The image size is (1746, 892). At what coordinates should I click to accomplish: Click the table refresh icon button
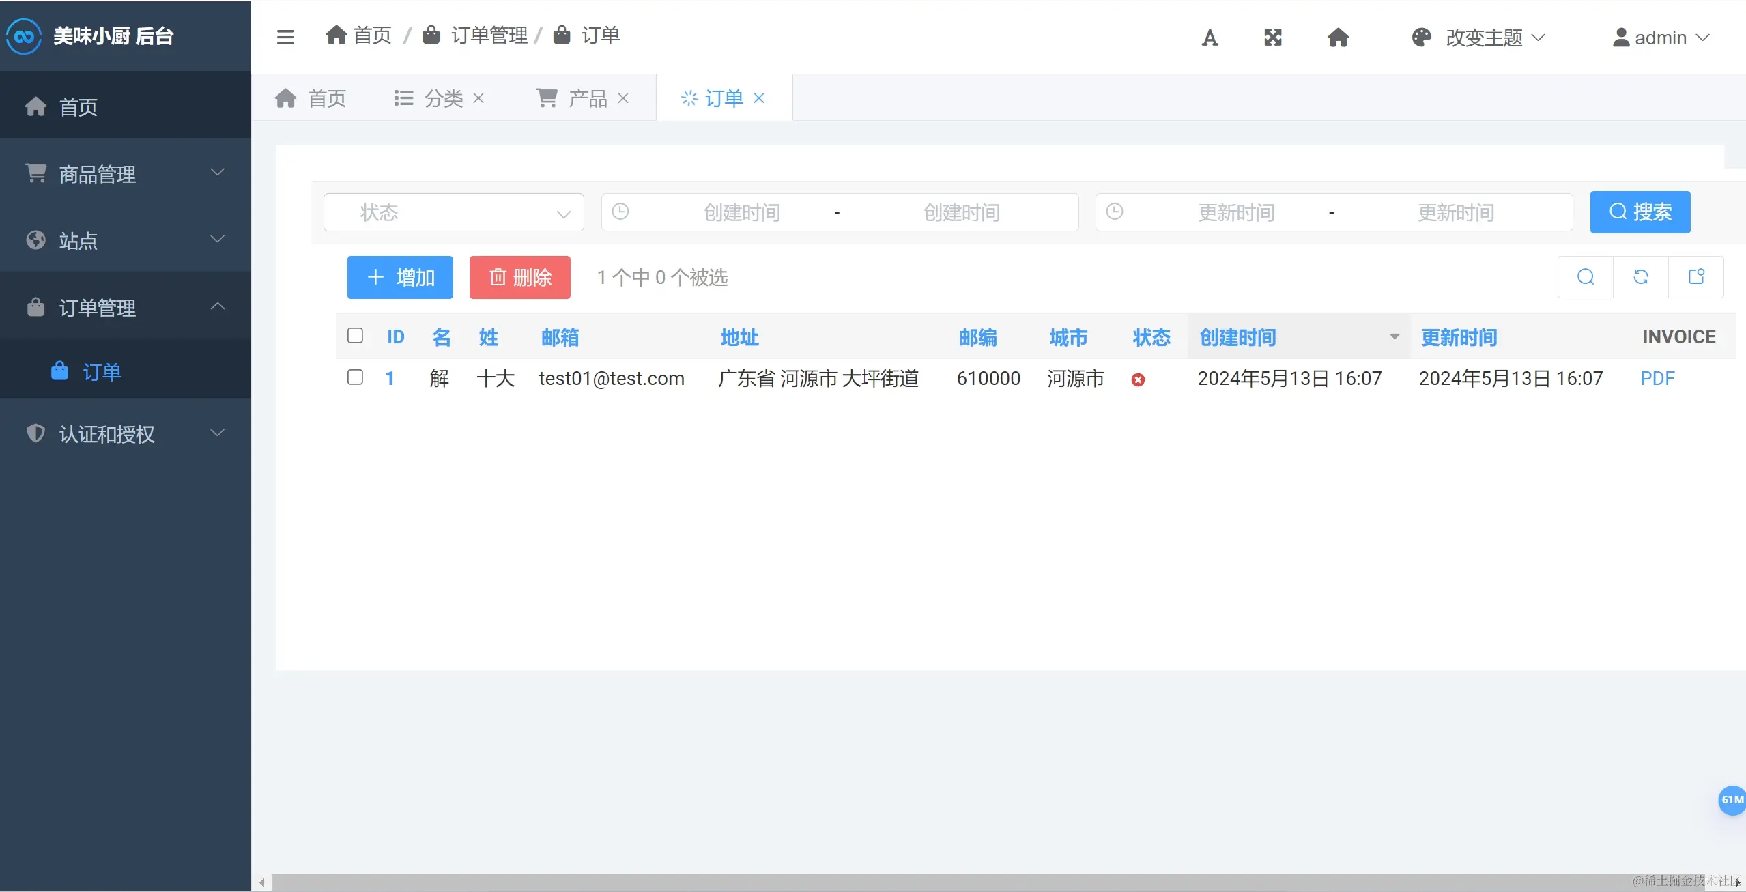click(1641, 277)
